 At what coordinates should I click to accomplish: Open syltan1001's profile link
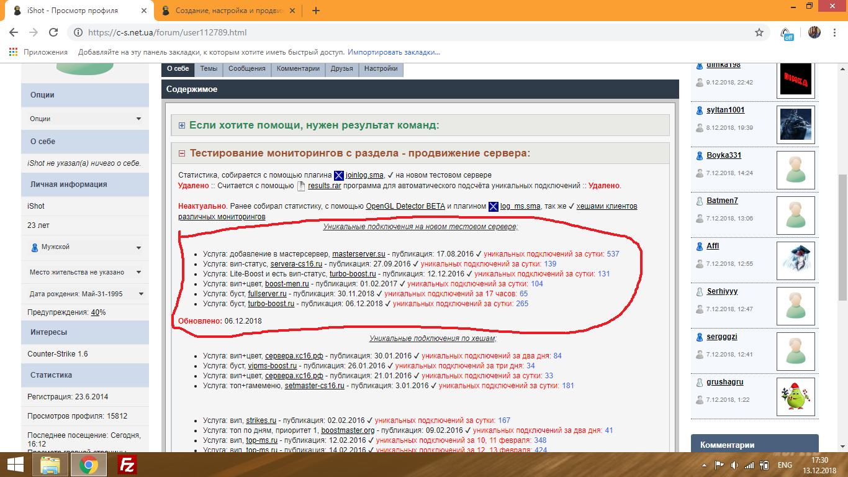coord(726,111)
